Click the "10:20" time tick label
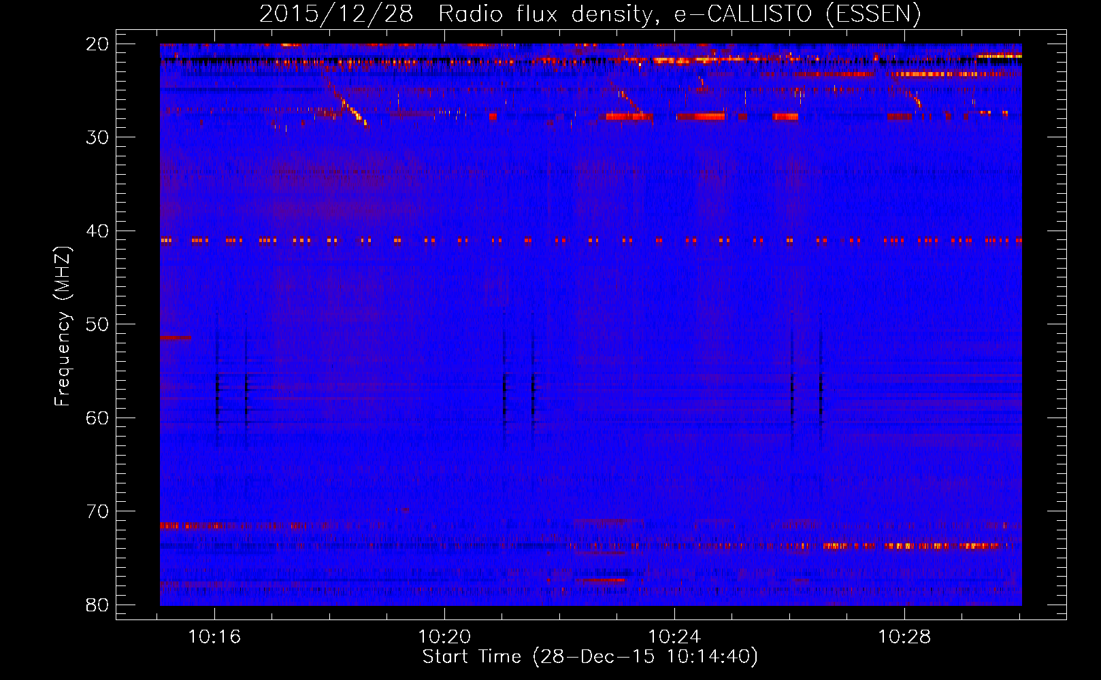This screenshot has height=680, width=1101. tap(444, 637)
